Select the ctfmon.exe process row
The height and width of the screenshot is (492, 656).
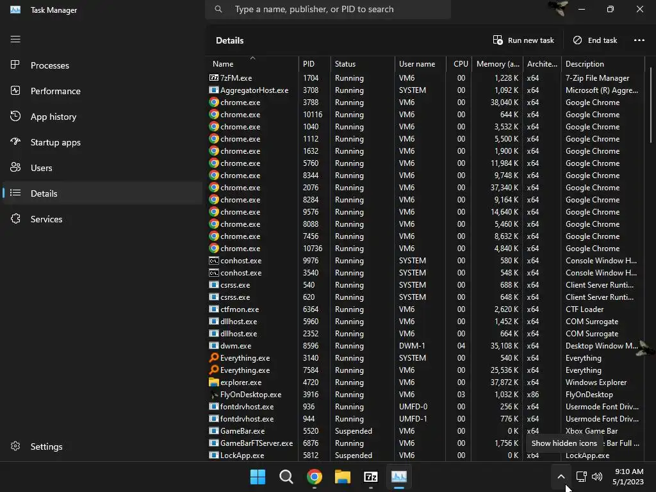point(426,309)
